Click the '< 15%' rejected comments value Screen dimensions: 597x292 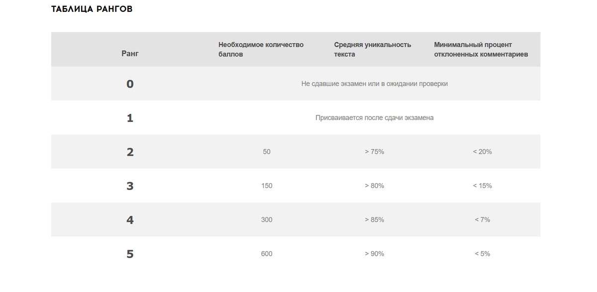tap(483, 186)
